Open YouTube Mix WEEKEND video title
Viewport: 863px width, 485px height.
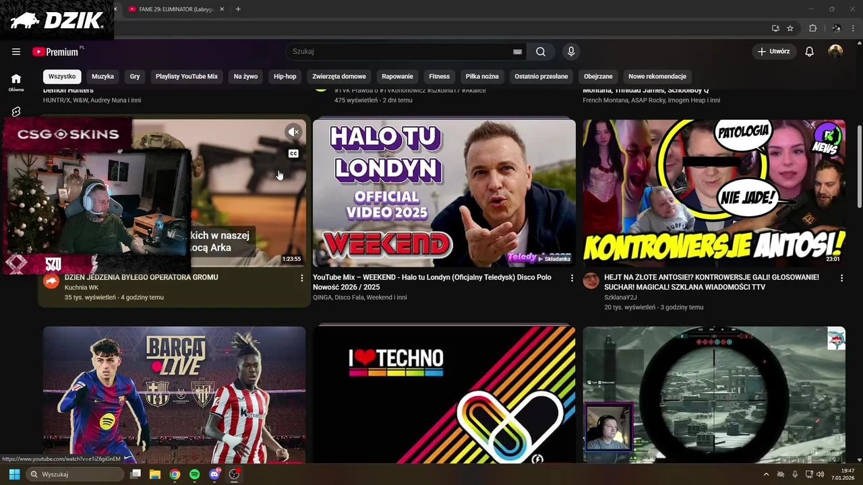pyautogui.click(x=432, y=282)
